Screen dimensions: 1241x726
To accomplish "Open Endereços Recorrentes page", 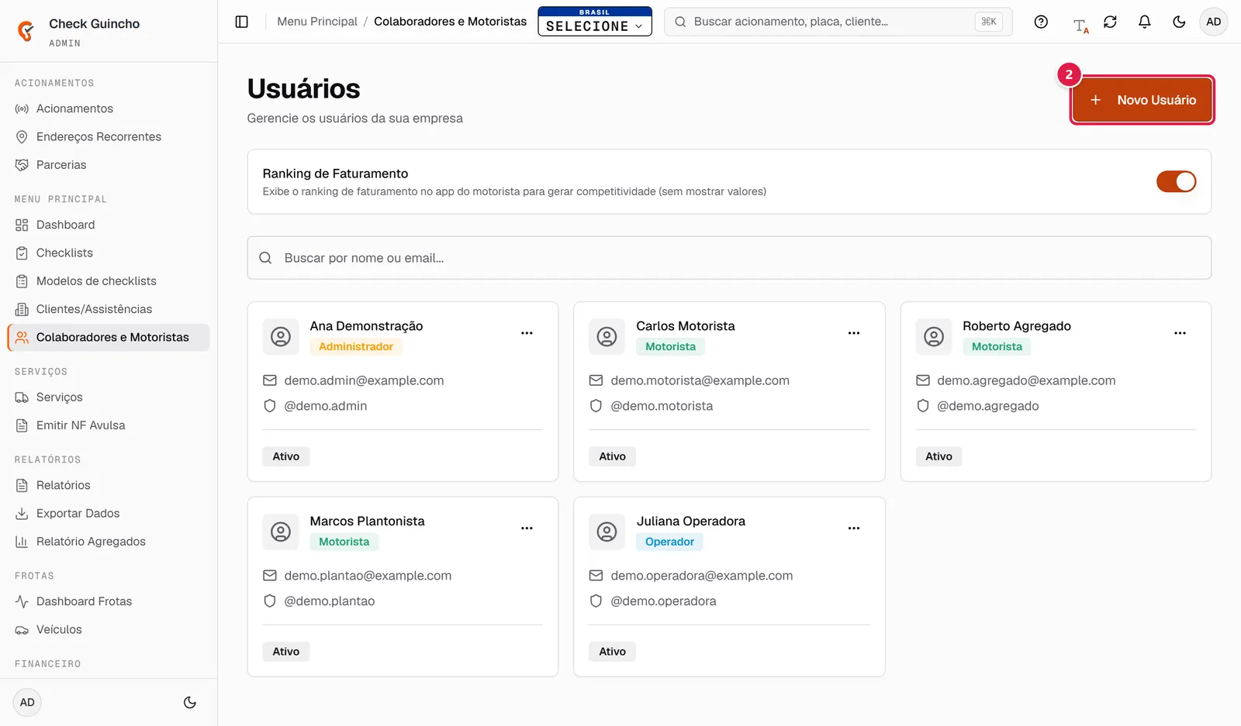I will (x=109, y=137).
